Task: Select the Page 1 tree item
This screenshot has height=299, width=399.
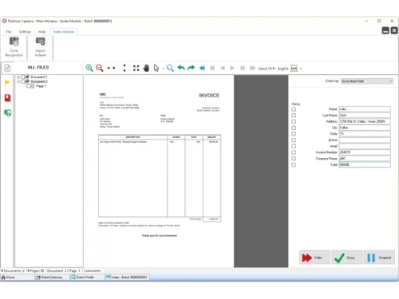Action: pos(41,86)
